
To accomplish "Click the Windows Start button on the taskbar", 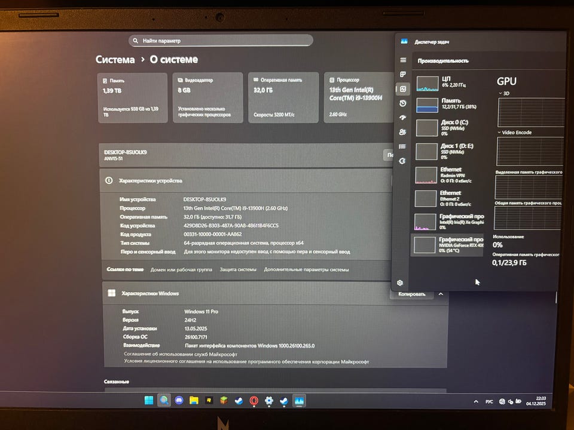I will coord(149,400).
